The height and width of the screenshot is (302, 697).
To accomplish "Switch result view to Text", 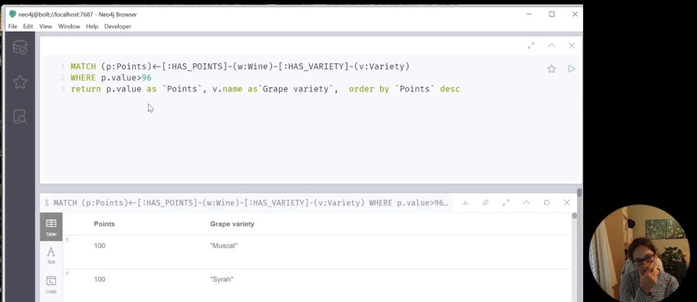I will pos(51,255).
